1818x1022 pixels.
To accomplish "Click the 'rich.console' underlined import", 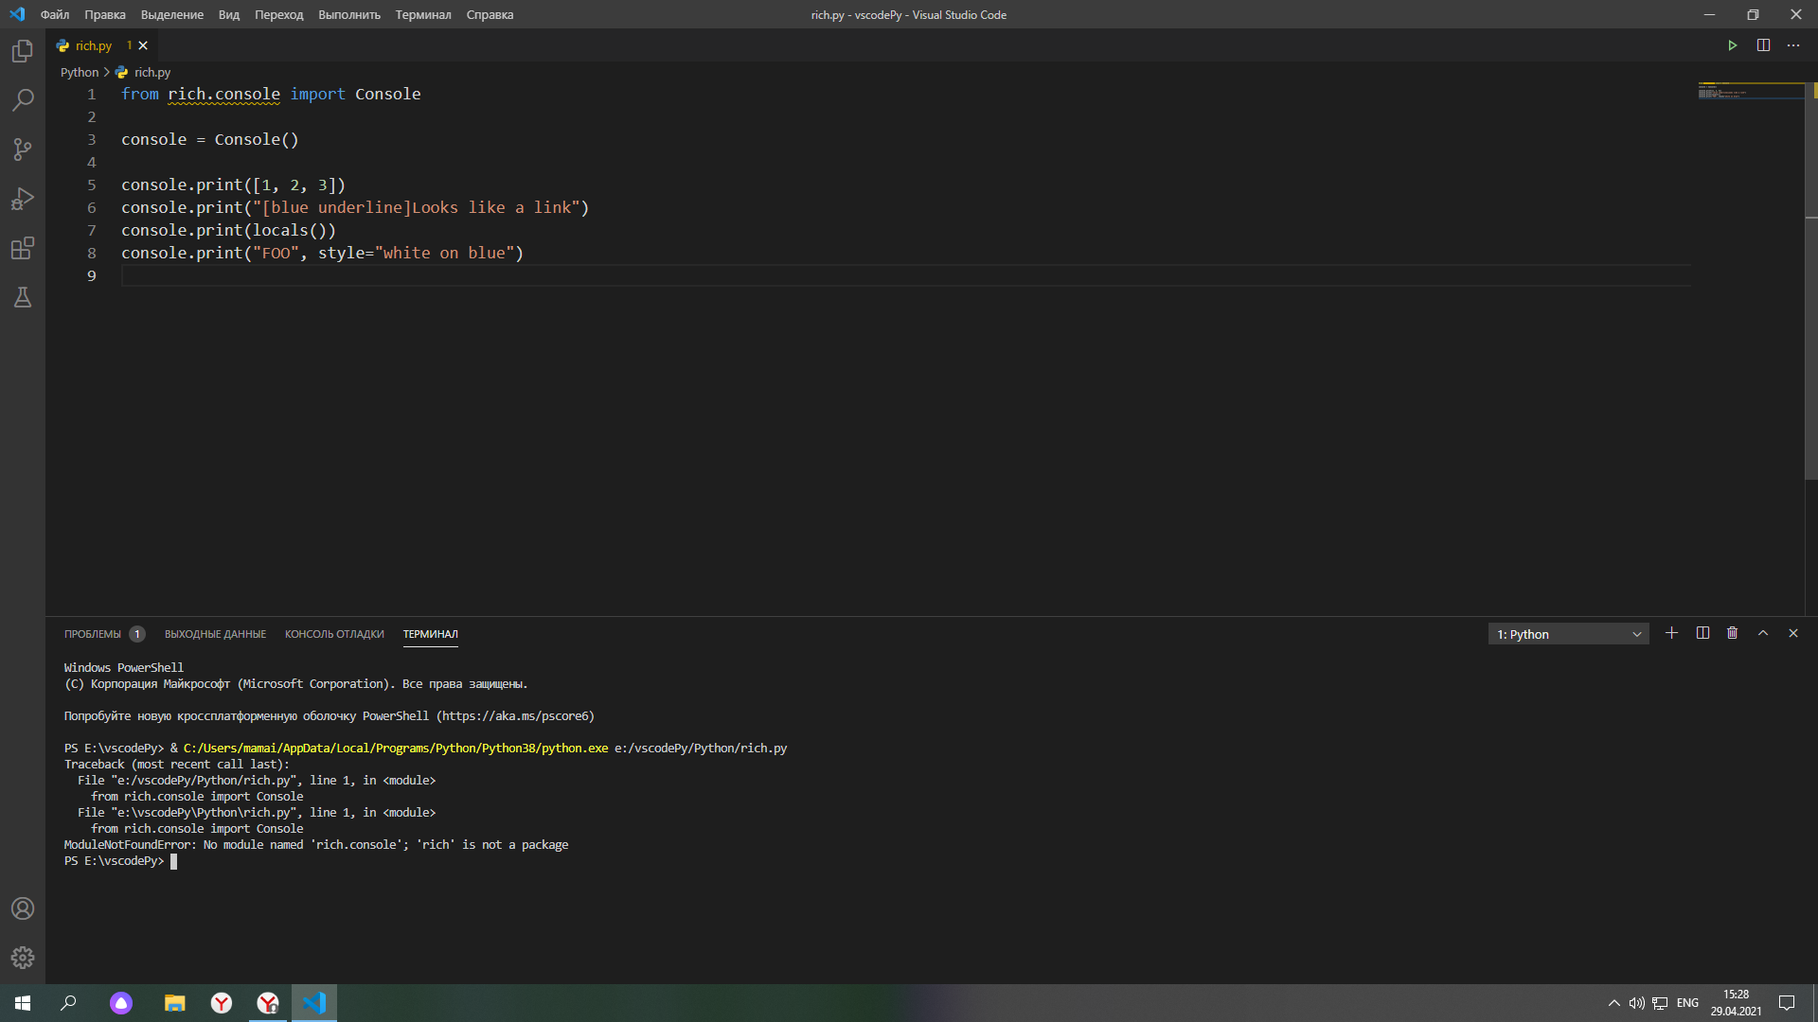I will point(223,94).
